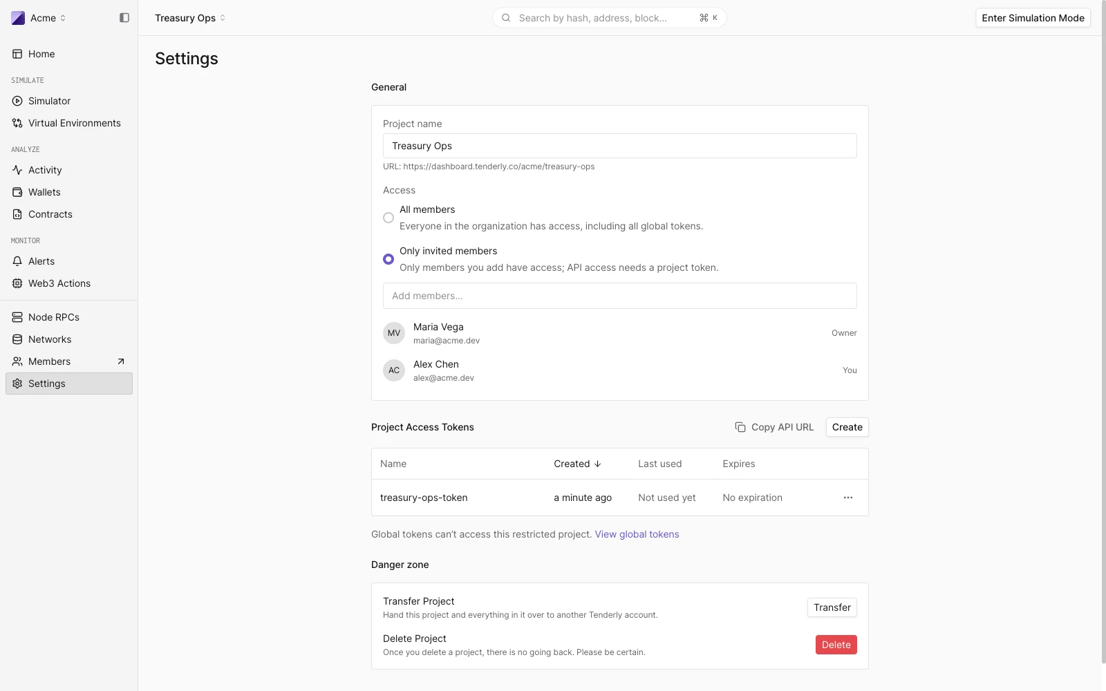1106x691 pixels.
Task: Click the Alerts bell icon
Action: tap(17, 261)
